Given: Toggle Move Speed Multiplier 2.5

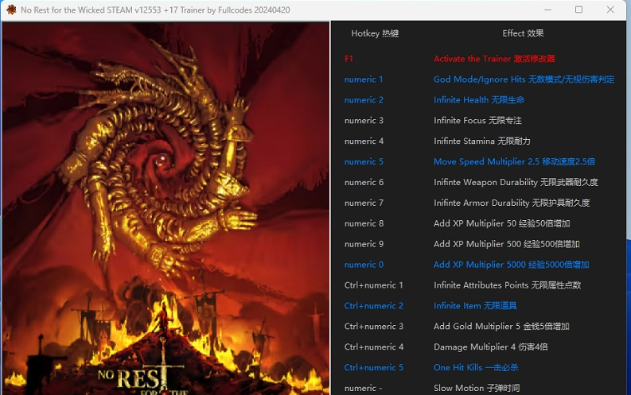Looking at the screenshot, I should pyautogui.click(x=514, y=161).
